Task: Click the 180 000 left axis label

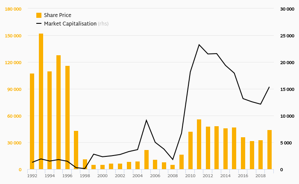Action: [13, 9]
